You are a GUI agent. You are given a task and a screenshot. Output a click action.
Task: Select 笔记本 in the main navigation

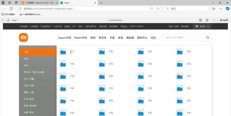coord(103,38)
